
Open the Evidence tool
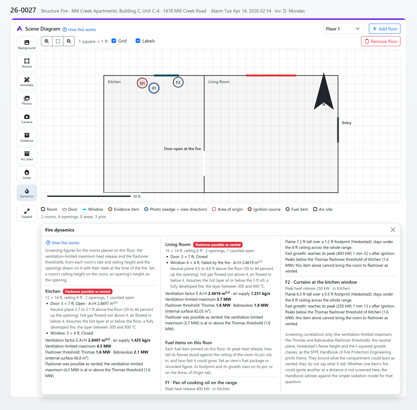click(27, 137)
